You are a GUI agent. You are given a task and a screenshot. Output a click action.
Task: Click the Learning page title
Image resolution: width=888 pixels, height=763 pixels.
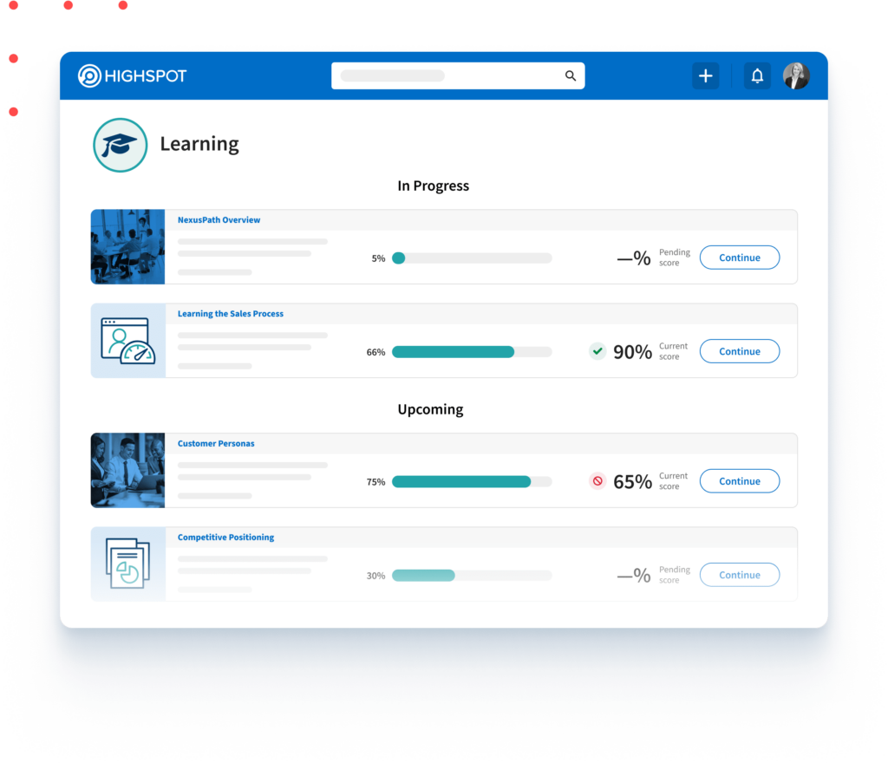[199, 144]
